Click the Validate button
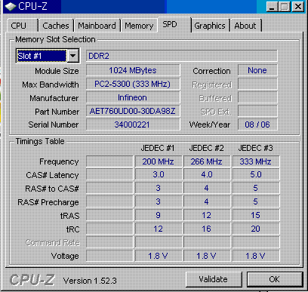 [x=214, y=279]
